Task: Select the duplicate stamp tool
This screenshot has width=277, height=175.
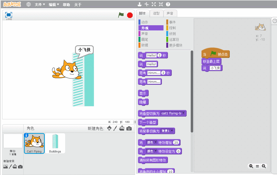Action: (x=140, y=4)
